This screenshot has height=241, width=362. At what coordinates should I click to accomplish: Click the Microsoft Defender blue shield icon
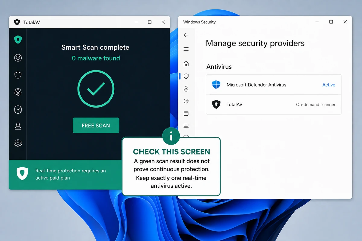tap(216, 85)
